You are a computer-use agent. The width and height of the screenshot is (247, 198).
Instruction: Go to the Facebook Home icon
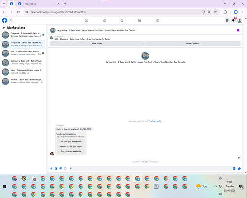click(x=86, y=20)
